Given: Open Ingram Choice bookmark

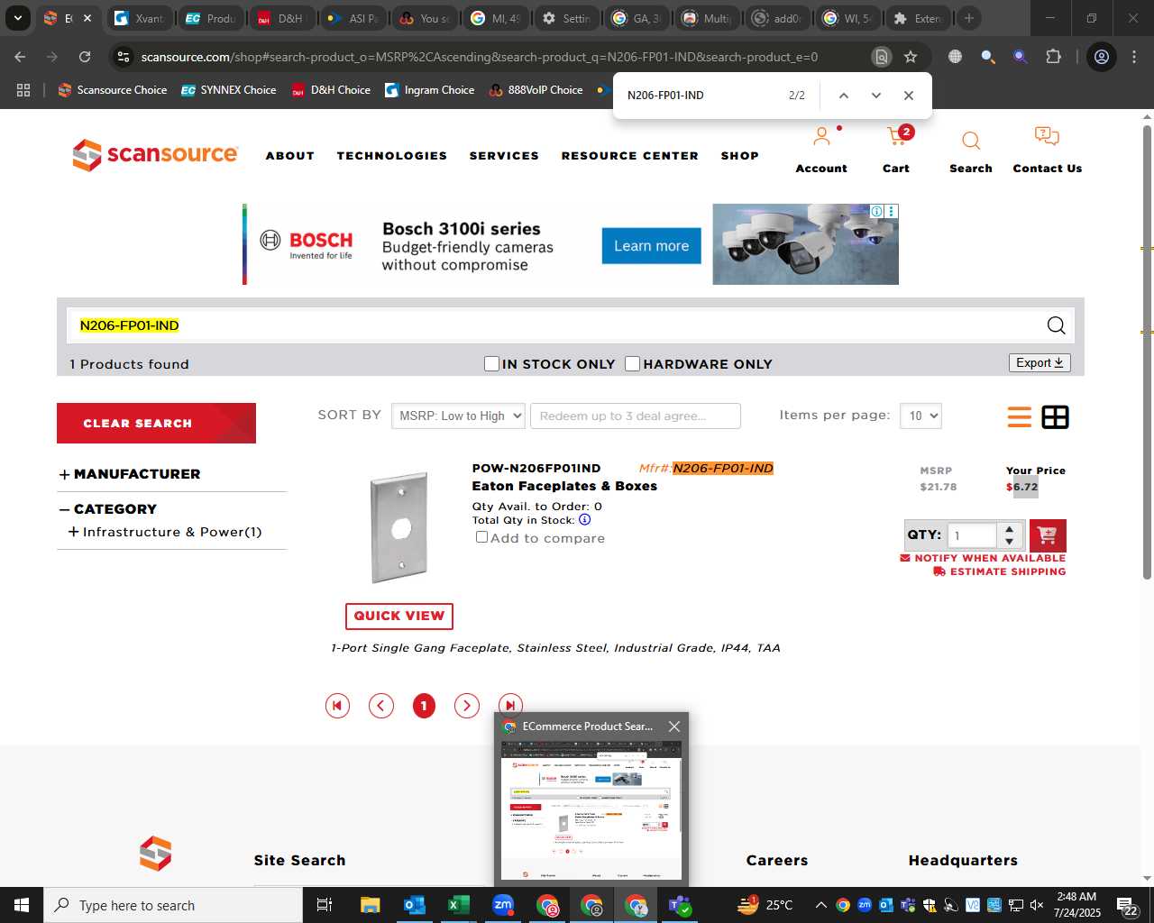Looking at the screenshot, I should pyautogui.click(x=429, y=90).
